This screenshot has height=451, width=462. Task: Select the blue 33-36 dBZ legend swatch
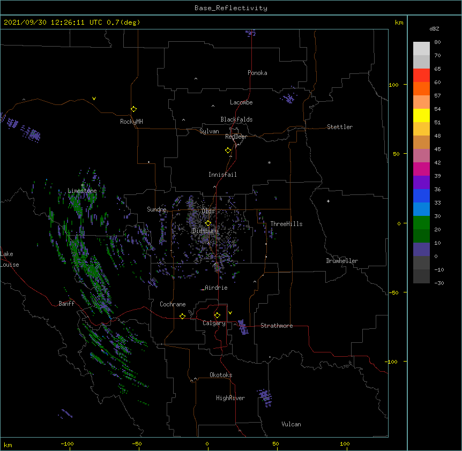click(421, 196)
